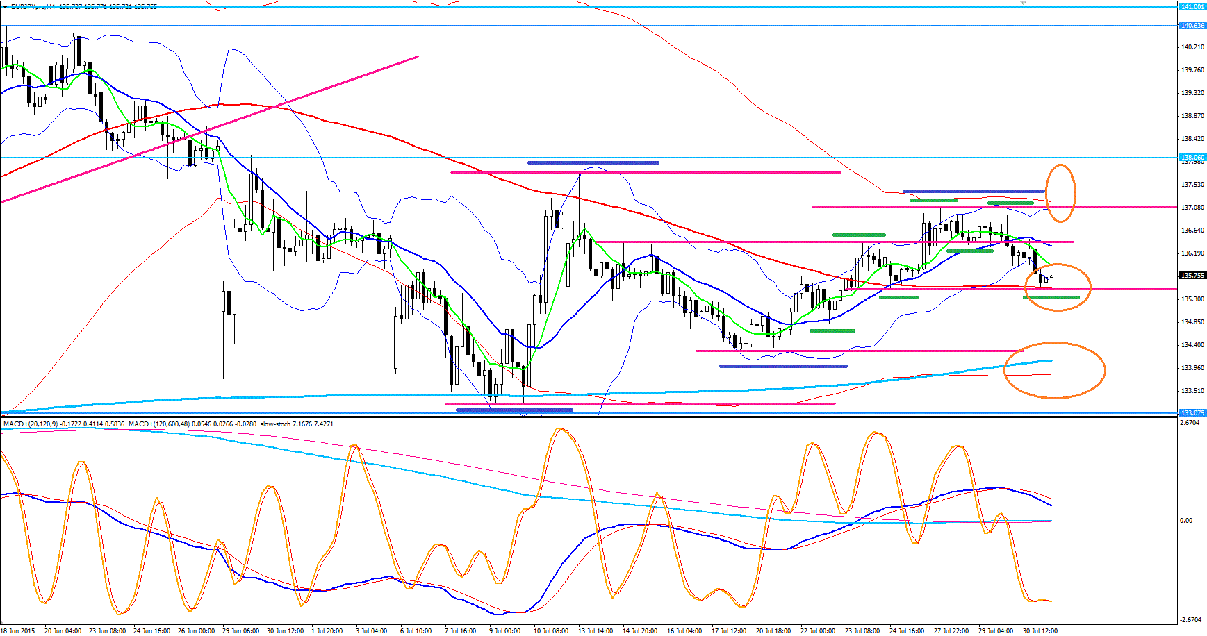1207x636 pixels.
Task: Select the 133.079 price level tag
Action: 1192,413
